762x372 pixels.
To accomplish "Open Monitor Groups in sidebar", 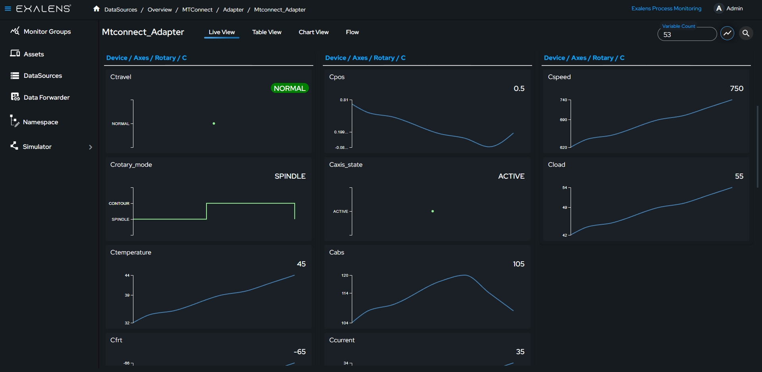I will pyautogui.click(x=47, y=31).
